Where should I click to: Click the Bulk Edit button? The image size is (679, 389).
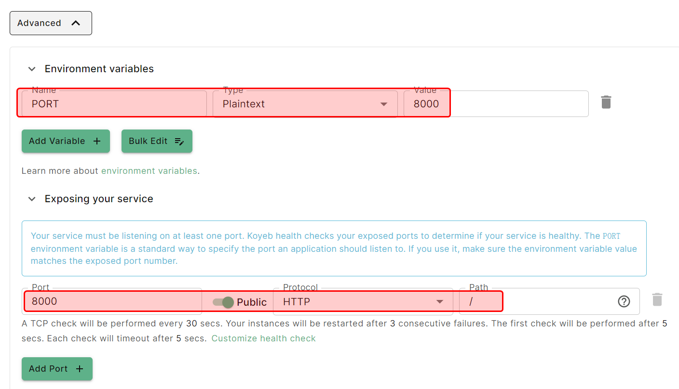point(157,141)
